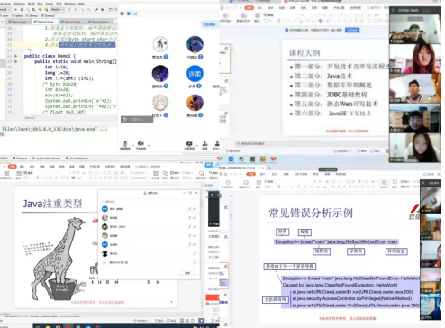The width and height of the screenshot is (445, 328).
Task: Open the Window menu in the IDE
Action: 69,4
